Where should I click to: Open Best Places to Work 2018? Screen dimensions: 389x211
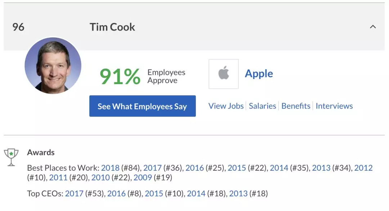[x=110, y=168]
